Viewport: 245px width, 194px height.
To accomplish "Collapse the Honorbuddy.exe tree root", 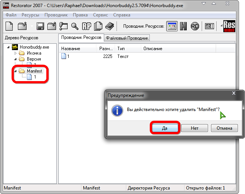I will pos(8,47).
